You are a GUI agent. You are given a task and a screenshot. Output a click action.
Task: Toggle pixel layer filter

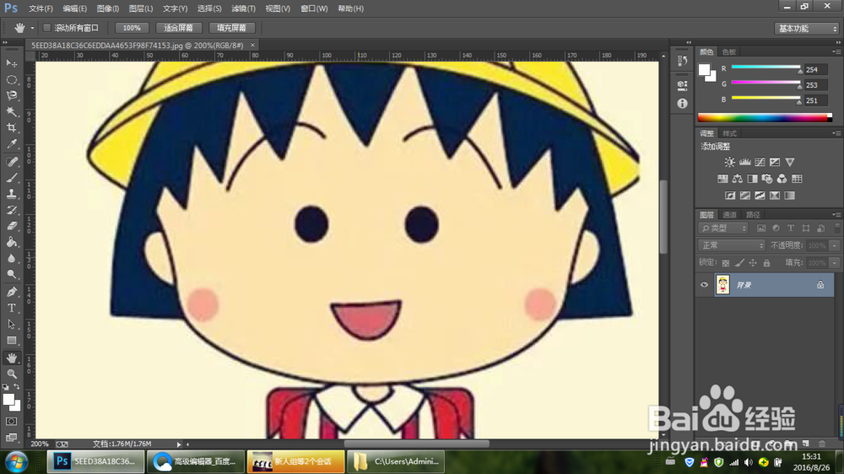click(761, 228)
